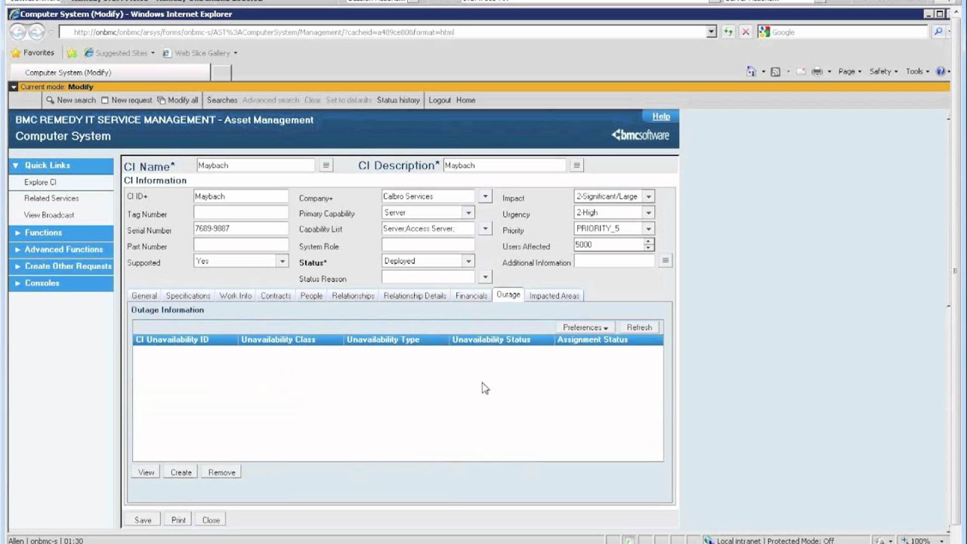This screenshot has width=967, height=544.
Task: Click the Create button under Outage table
Action: point(181,472)
